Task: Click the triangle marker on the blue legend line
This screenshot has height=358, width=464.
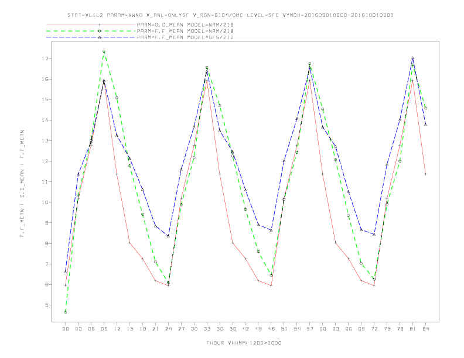Action: click(100, 37)
